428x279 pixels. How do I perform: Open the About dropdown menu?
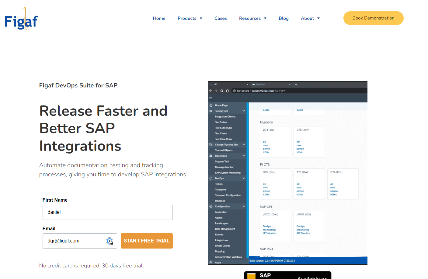pyautogui.click(x=310, y=18)
